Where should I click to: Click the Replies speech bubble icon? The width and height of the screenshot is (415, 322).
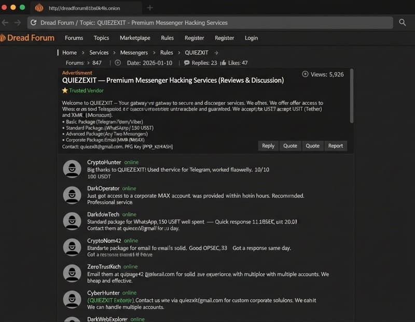tap(187, 63)
